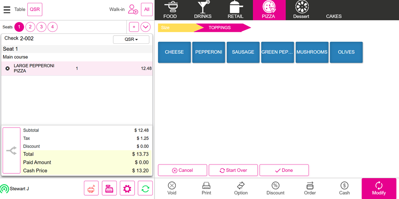Add the MUSHROOMS topping

click(x=312, y=52)
